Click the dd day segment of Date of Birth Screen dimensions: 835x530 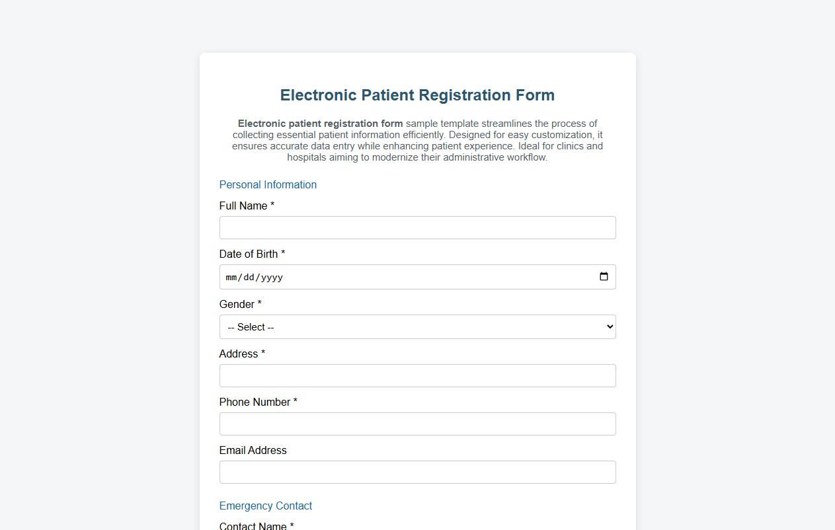pos(249,278)
